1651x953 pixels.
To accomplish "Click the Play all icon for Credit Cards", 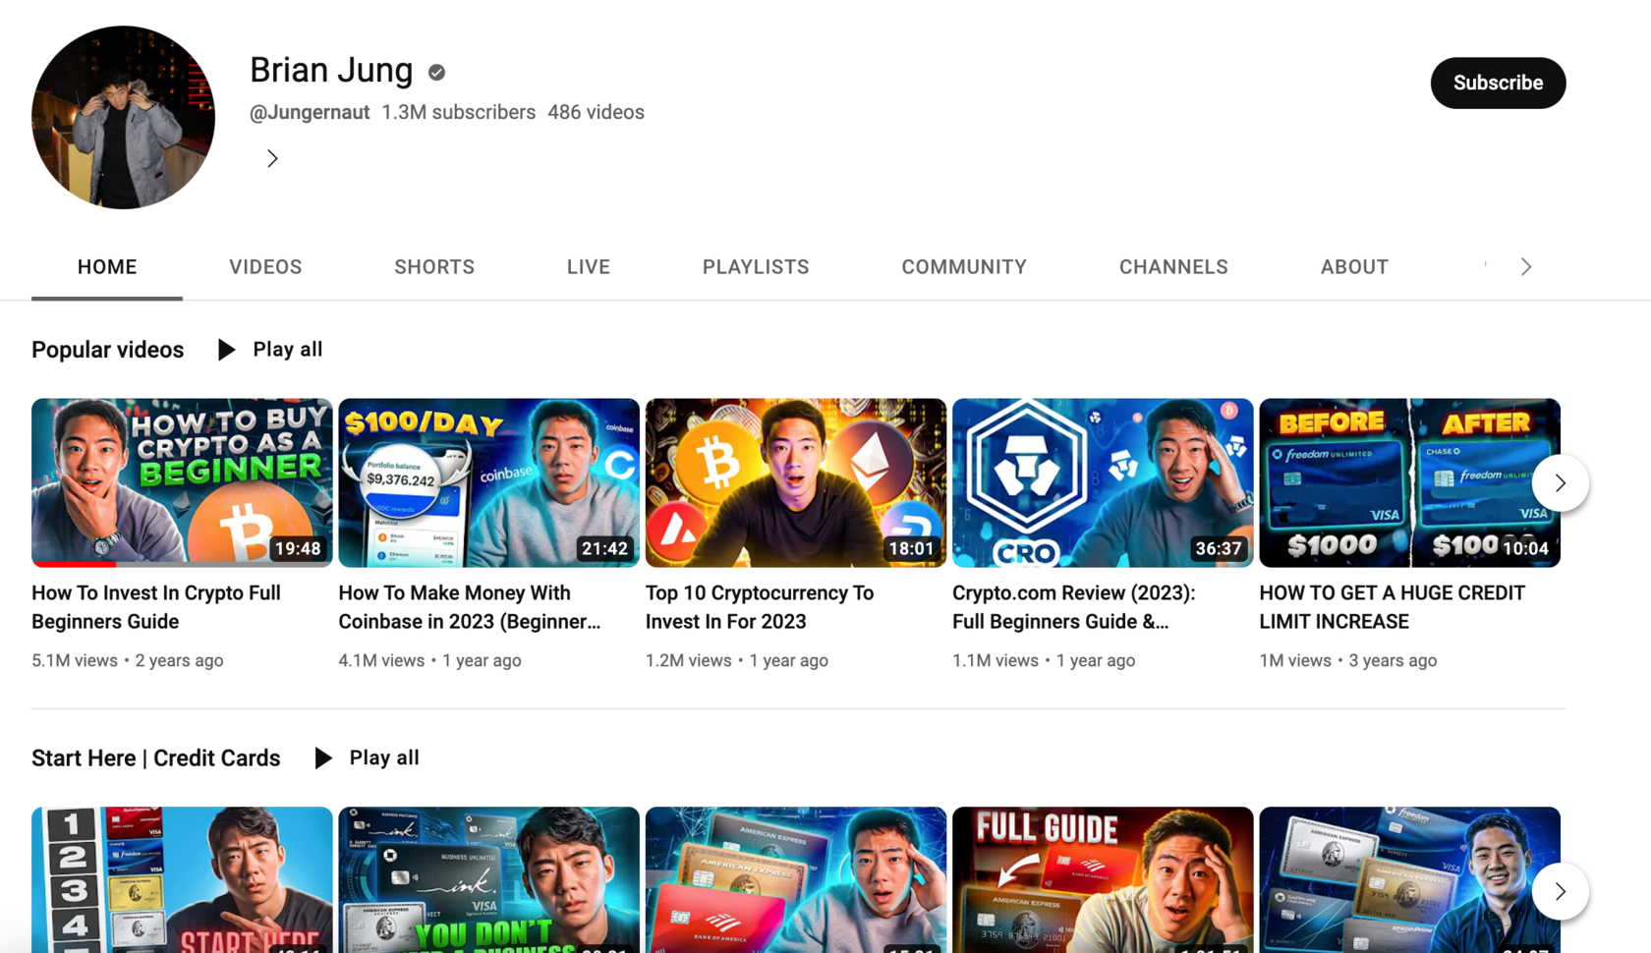I will point(322,758).
